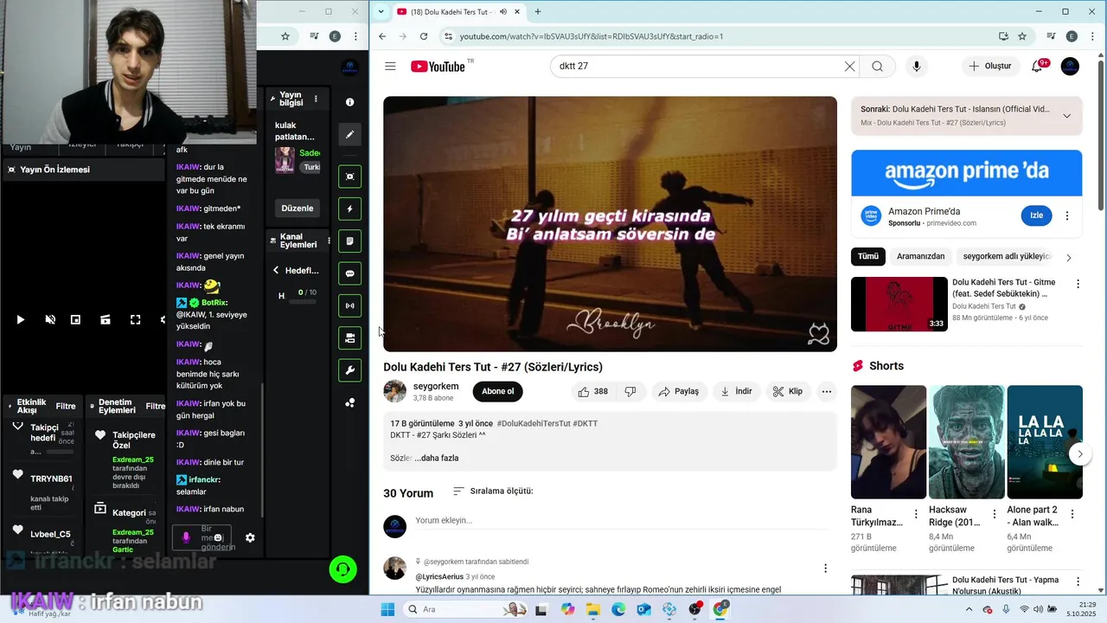Show more filter chips with the arrow
The width and height of the screenshot is (1107, 623).
[1069, 257]
